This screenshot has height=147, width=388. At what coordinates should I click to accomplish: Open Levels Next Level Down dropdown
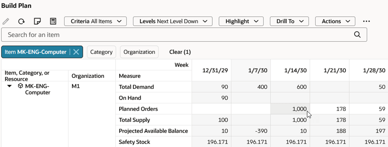coord(173,21)
